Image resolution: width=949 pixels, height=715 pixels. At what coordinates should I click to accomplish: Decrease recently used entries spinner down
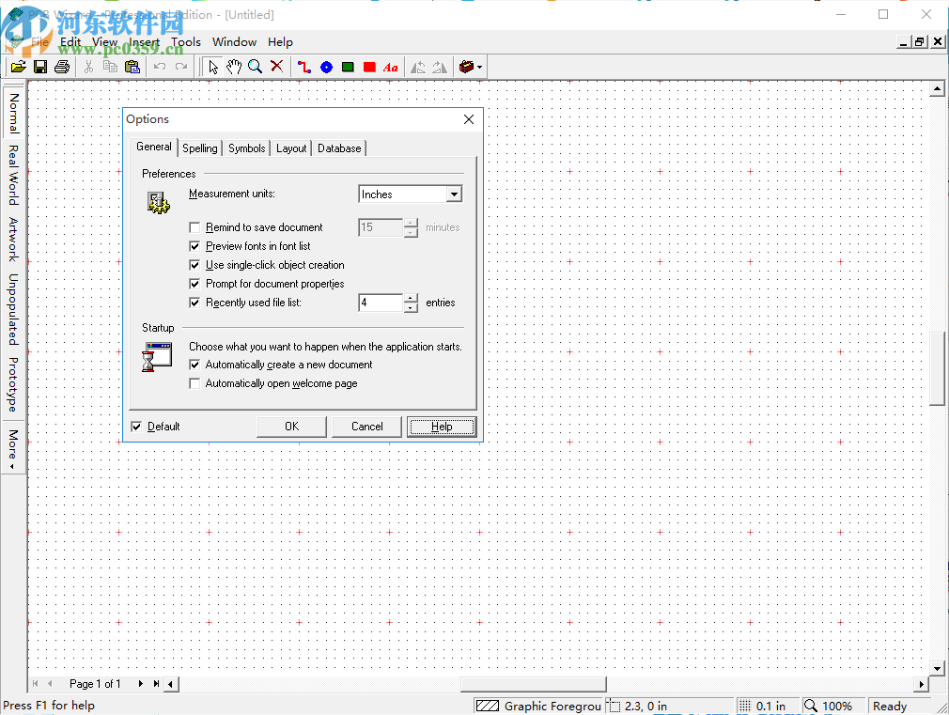[411, 307]
